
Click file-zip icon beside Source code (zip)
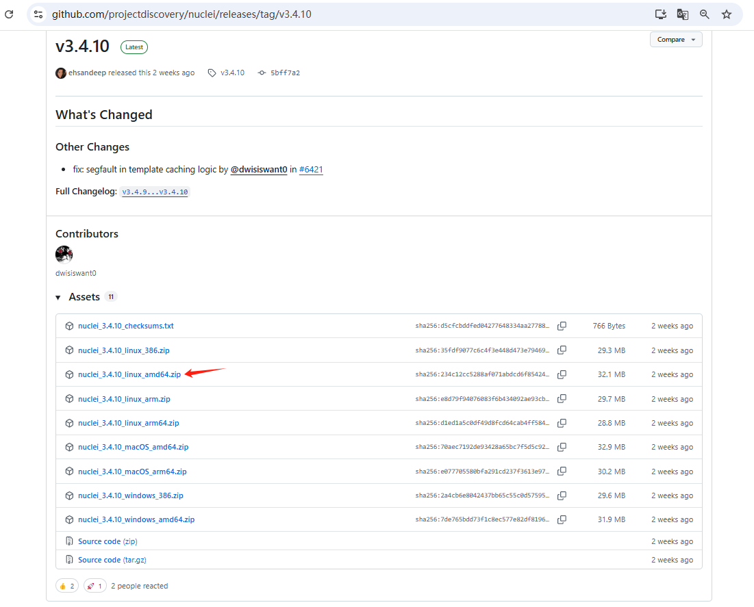(69, 541)
